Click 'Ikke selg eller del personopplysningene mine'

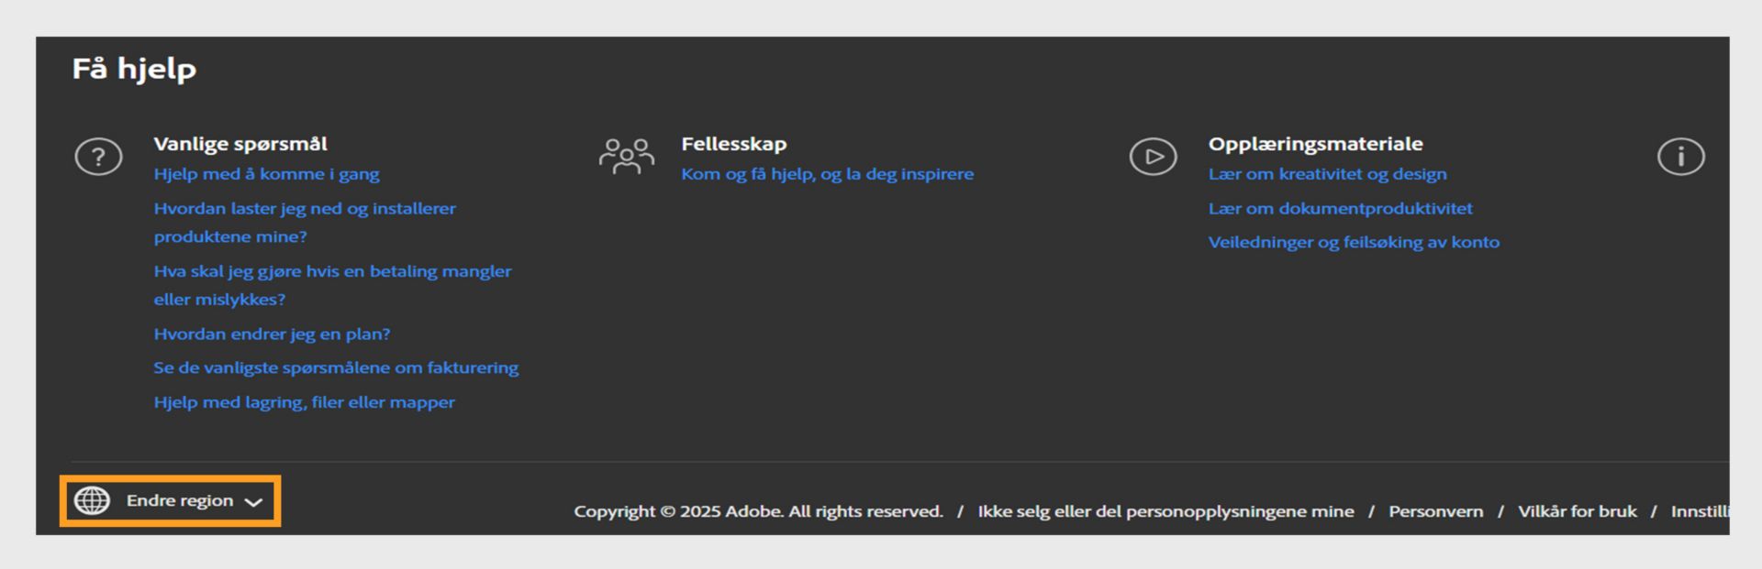tap(1165, 511)
